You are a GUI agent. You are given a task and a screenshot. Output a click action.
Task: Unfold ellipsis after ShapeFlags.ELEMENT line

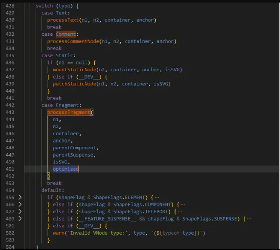coord(157,198)
